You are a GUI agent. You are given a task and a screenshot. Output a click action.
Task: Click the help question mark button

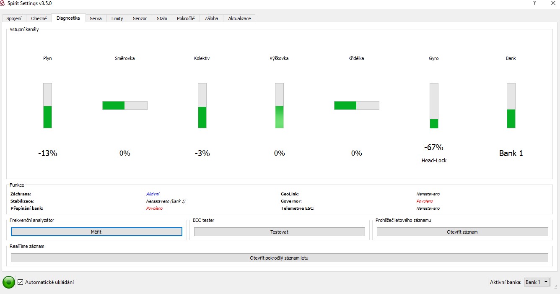[534, 3]
